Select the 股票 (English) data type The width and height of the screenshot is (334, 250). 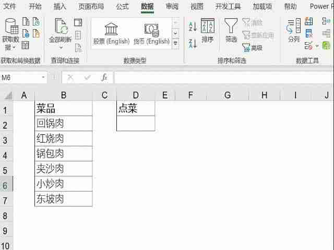(x=111, y=33)
